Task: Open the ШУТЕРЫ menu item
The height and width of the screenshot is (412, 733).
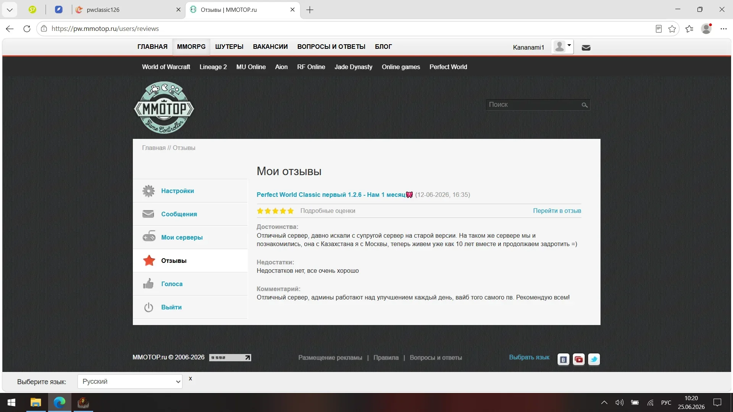Action: coord(229,47)
